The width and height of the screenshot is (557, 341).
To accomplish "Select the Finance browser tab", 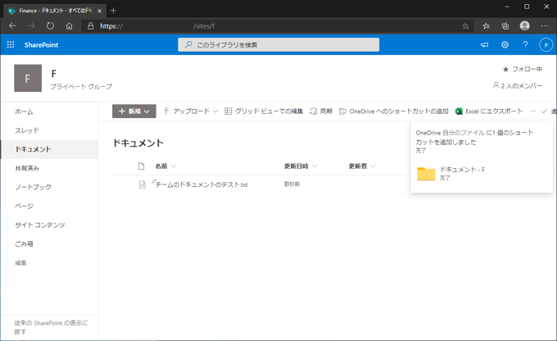I will (x=54, y=11).
